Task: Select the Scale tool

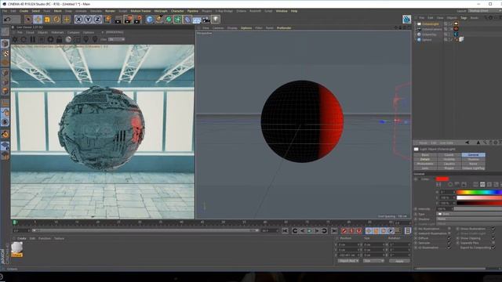Action: point(47,20)
